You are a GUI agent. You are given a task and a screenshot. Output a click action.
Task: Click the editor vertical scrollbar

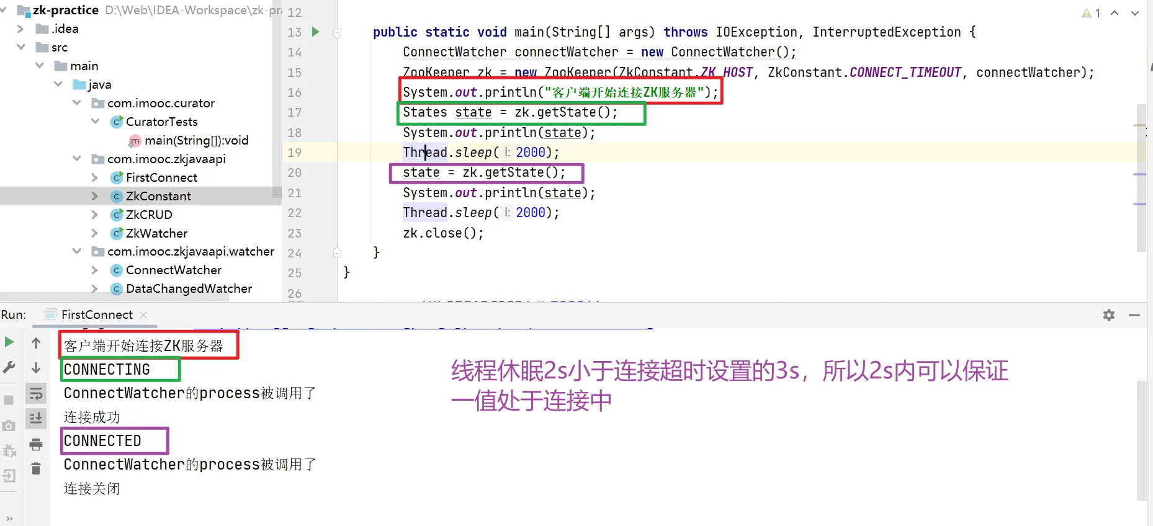point(1141,177)
